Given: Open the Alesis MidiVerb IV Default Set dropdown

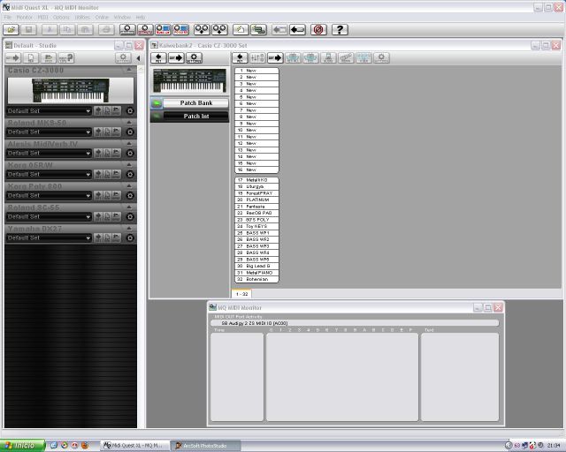Looking at the screenshot, I should click(x=50, y=154).
